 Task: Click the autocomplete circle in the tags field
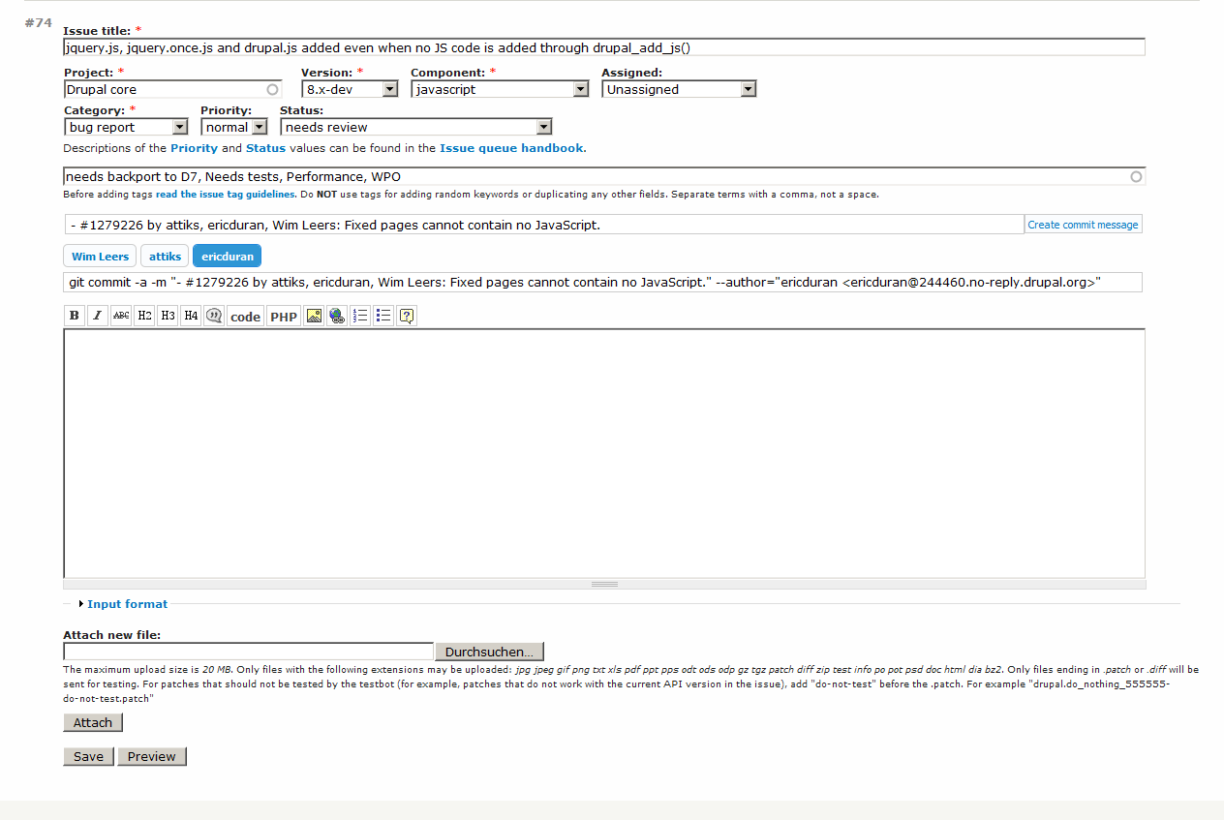1136,176
